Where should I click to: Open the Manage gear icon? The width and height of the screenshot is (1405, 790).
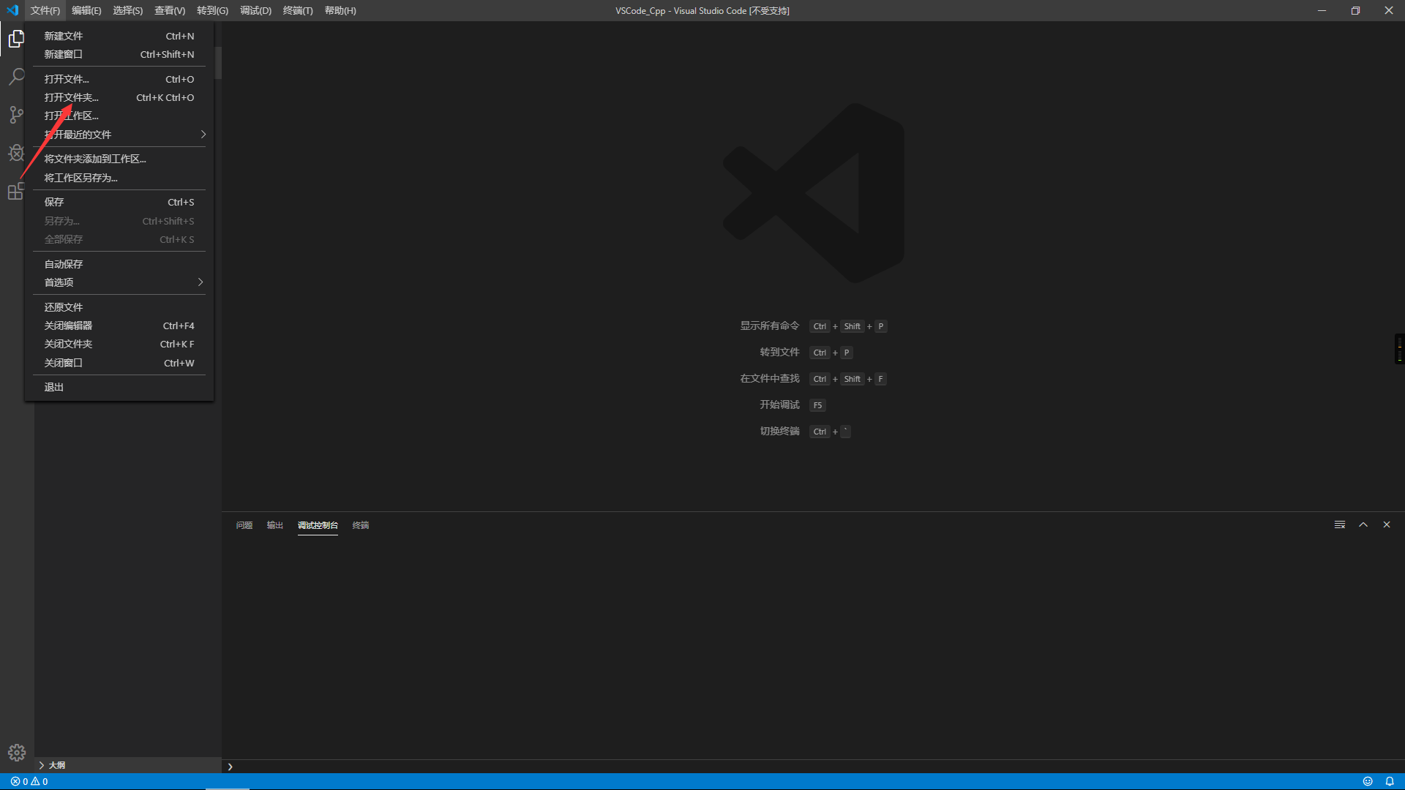tap(17, 753)
